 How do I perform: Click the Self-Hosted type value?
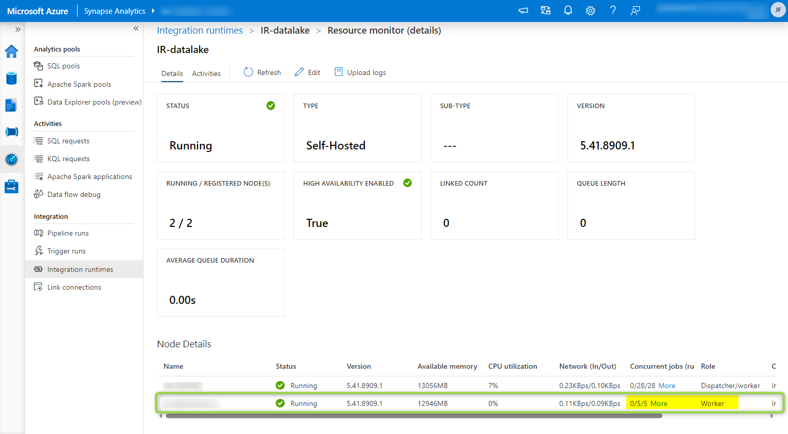(336, 145)
